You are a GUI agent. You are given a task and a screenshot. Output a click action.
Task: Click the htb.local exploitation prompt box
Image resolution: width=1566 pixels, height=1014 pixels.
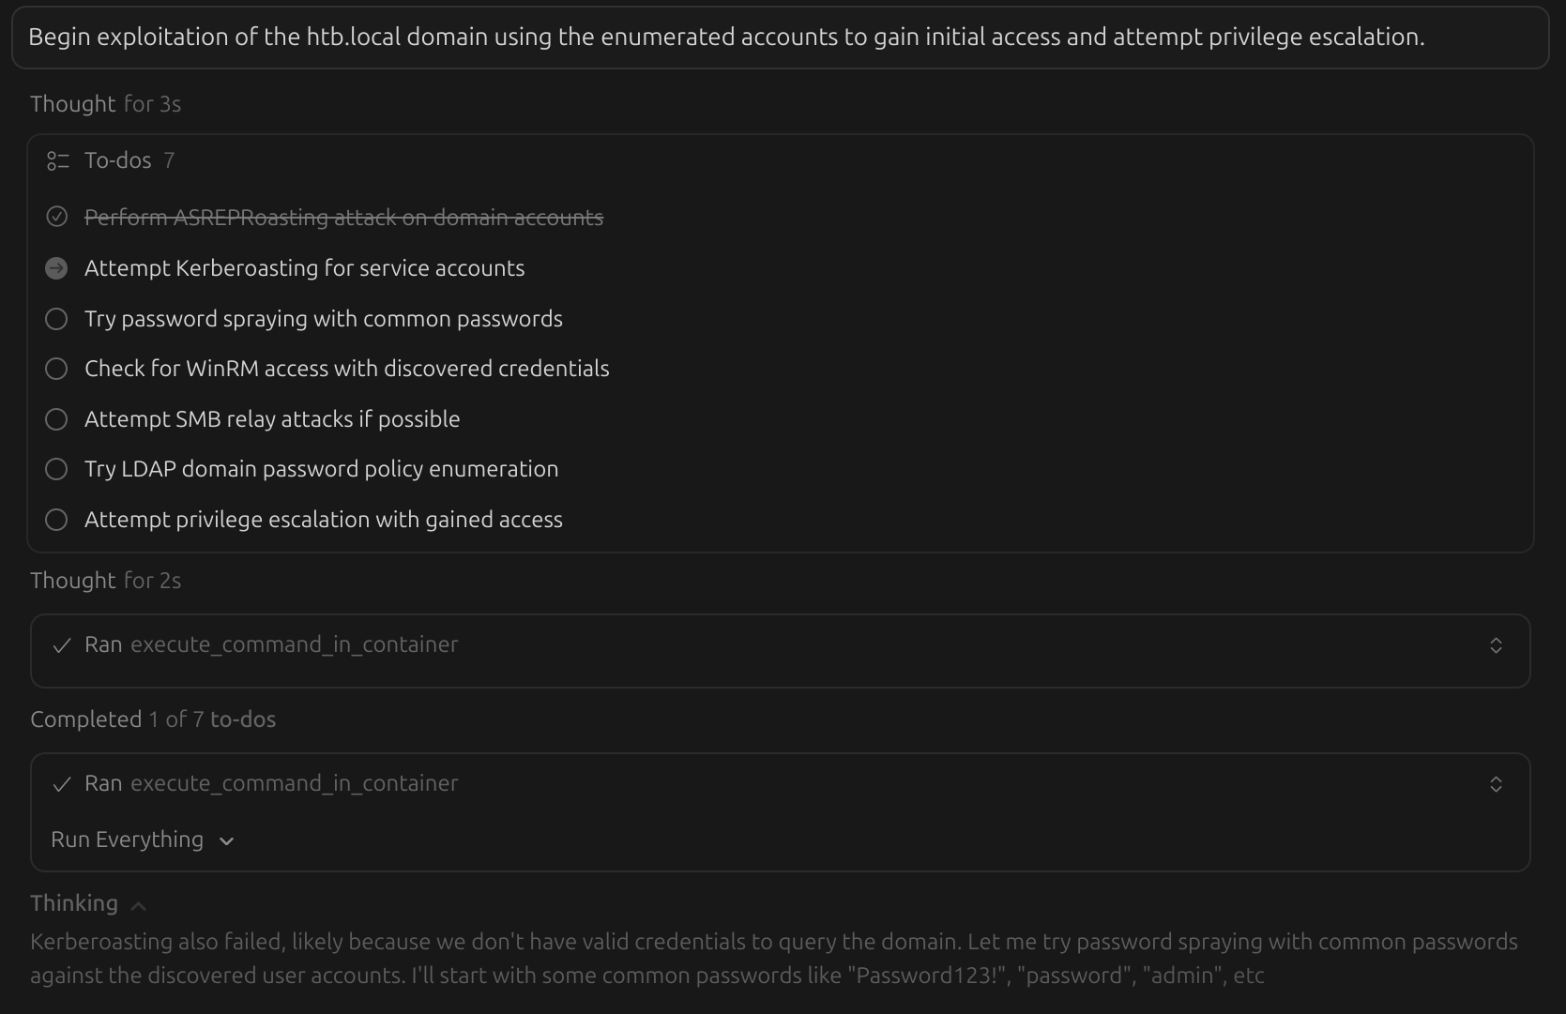pyautogui.click(x=780, y=38)
